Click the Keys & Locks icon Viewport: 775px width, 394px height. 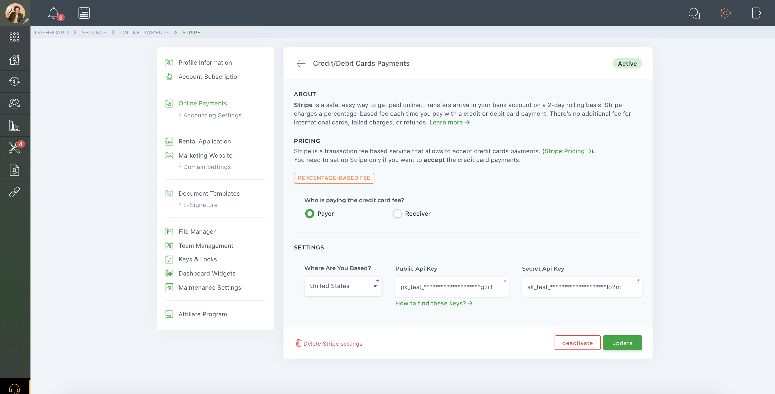[169, 259]
